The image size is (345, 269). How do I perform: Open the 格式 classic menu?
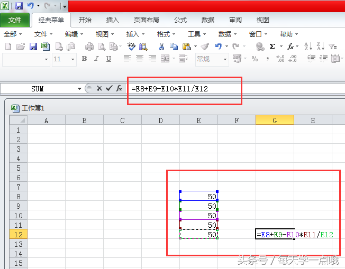point(166,34)
